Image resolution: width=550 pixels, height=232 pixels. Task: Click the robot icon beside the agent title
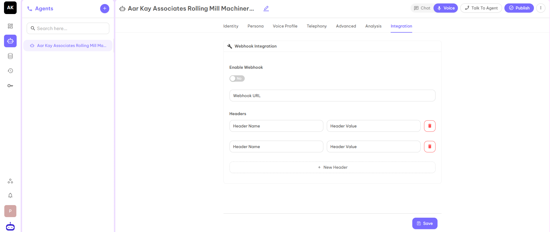[123, 9]
